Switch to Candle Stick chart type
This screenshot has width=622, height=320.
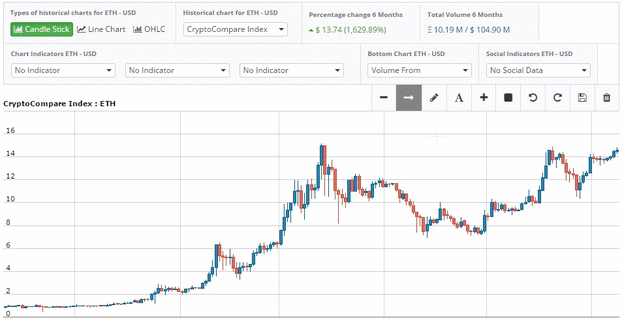coord(42,29)
